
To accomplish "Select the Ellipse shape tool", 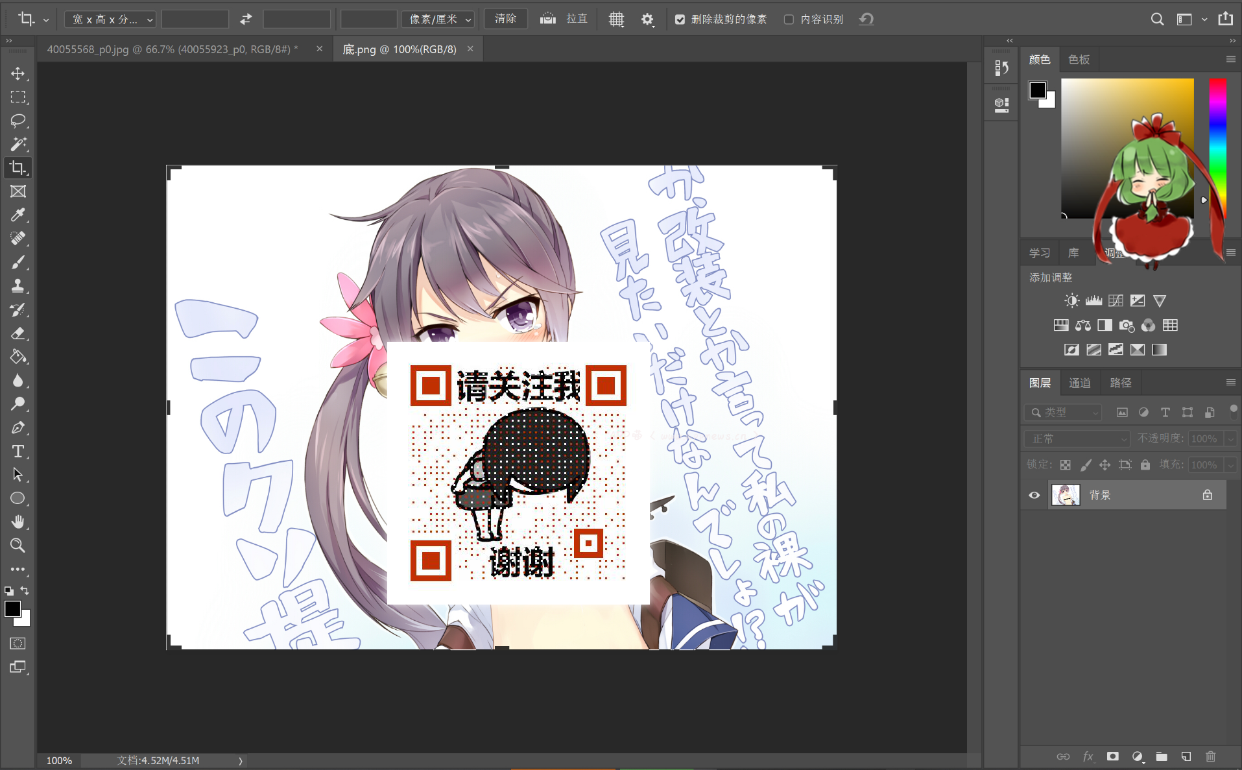I will tap(18, 498).
